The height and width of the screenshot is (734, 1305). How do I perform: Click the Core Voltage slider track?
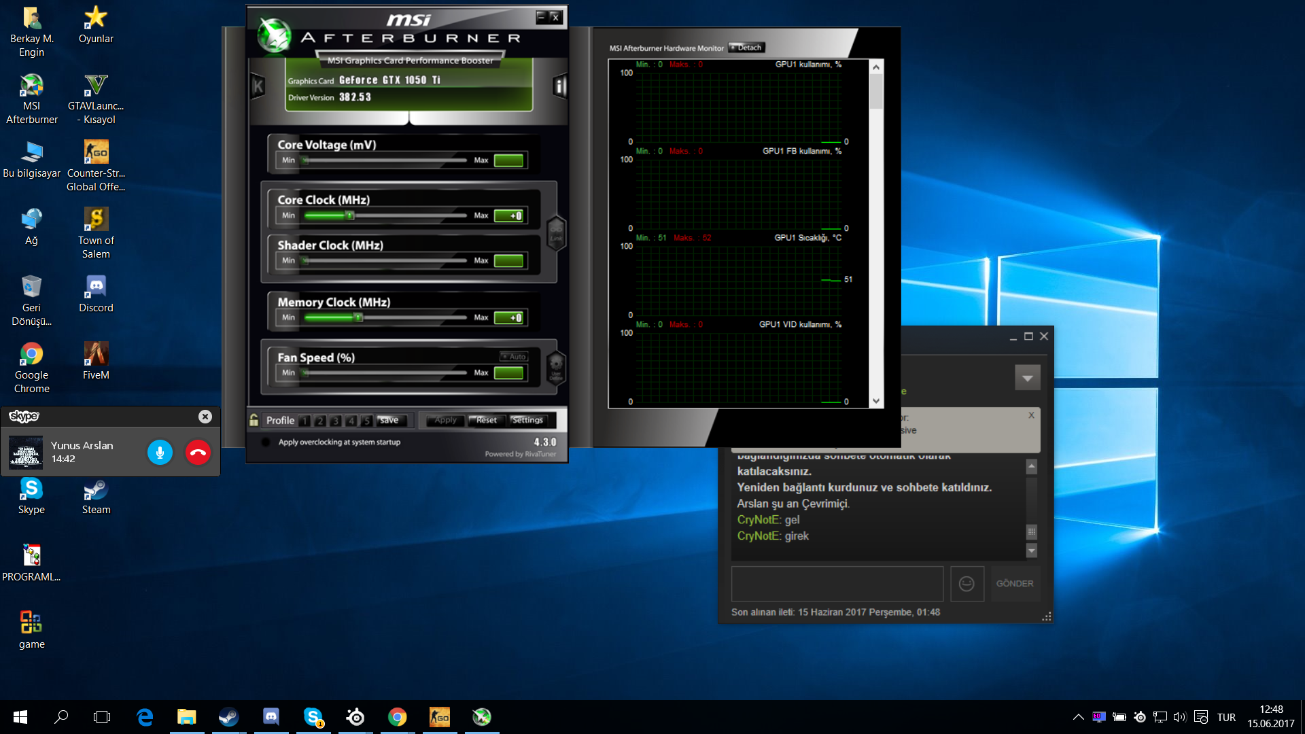coord(385,160)
